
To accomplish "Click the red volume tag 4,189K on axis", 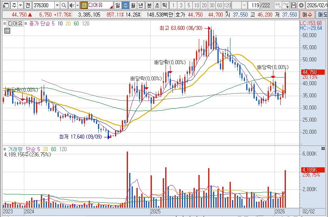I will [x=313, y=170].
